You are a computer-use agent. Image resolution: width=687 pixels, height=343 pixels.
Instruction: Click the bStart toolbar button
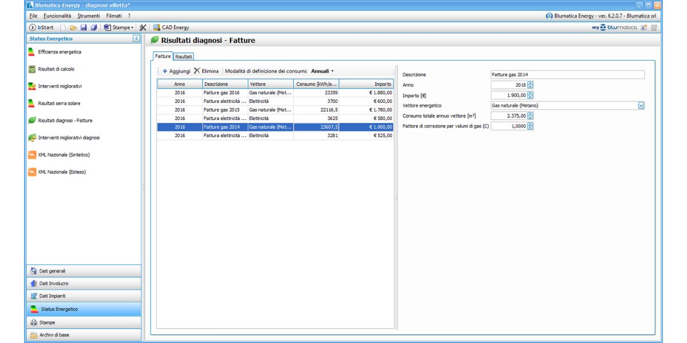pyautogui.click(x=41, y=27)
